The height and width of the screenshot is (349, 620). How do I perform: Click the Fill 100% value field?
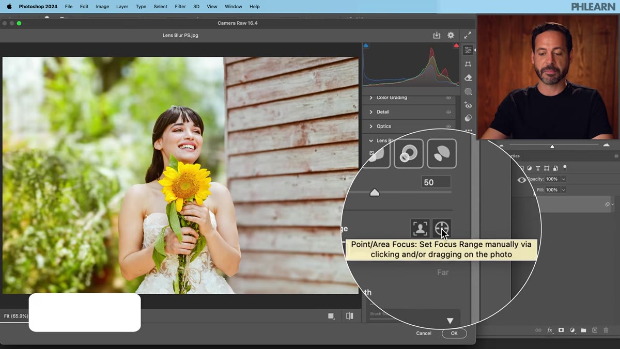click(x=552, y=190)
